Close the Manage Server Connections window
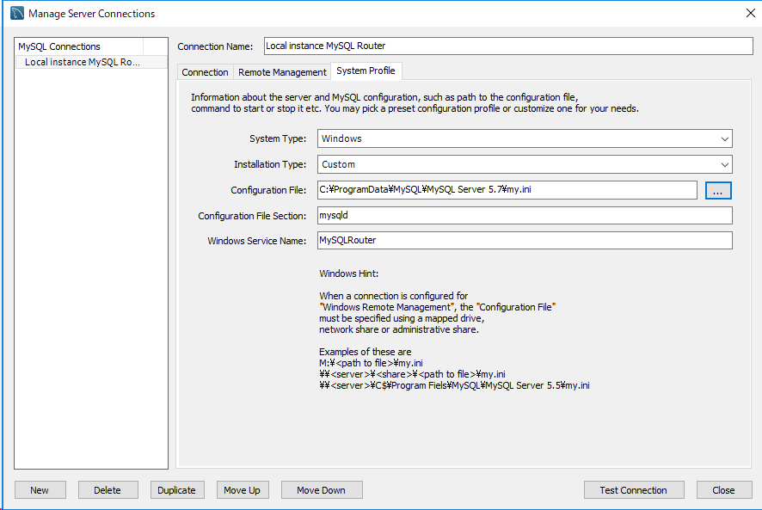The height and width of the screenshot is (510, 762). [750, 13]
